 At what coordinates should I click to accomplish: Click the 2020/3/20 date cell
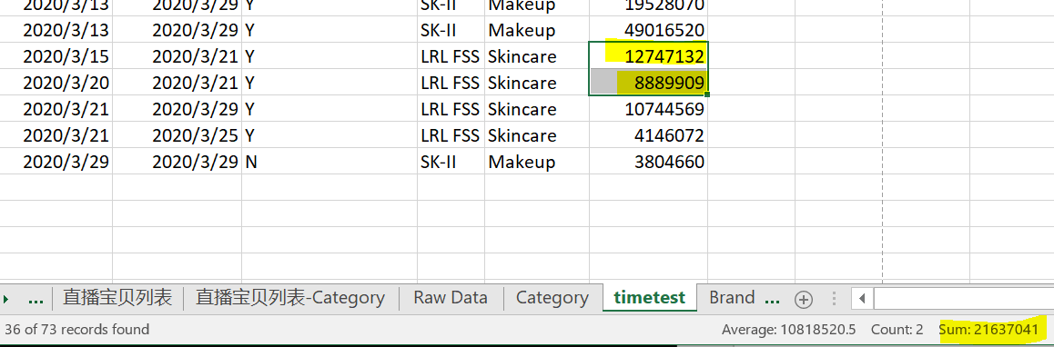[x=56, y=83]
